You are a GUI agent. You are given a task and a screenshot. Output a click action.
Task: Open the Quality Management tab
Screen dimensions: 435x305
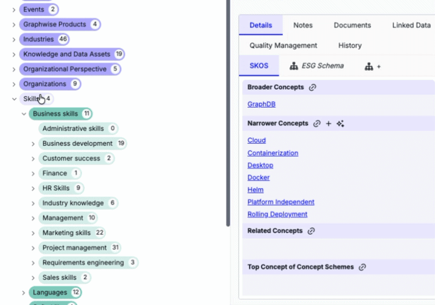(283, 46)
